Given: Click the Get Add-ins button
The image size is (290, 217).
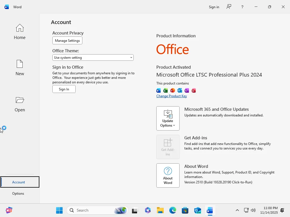Looking at the screenshot, I should 168,147.
